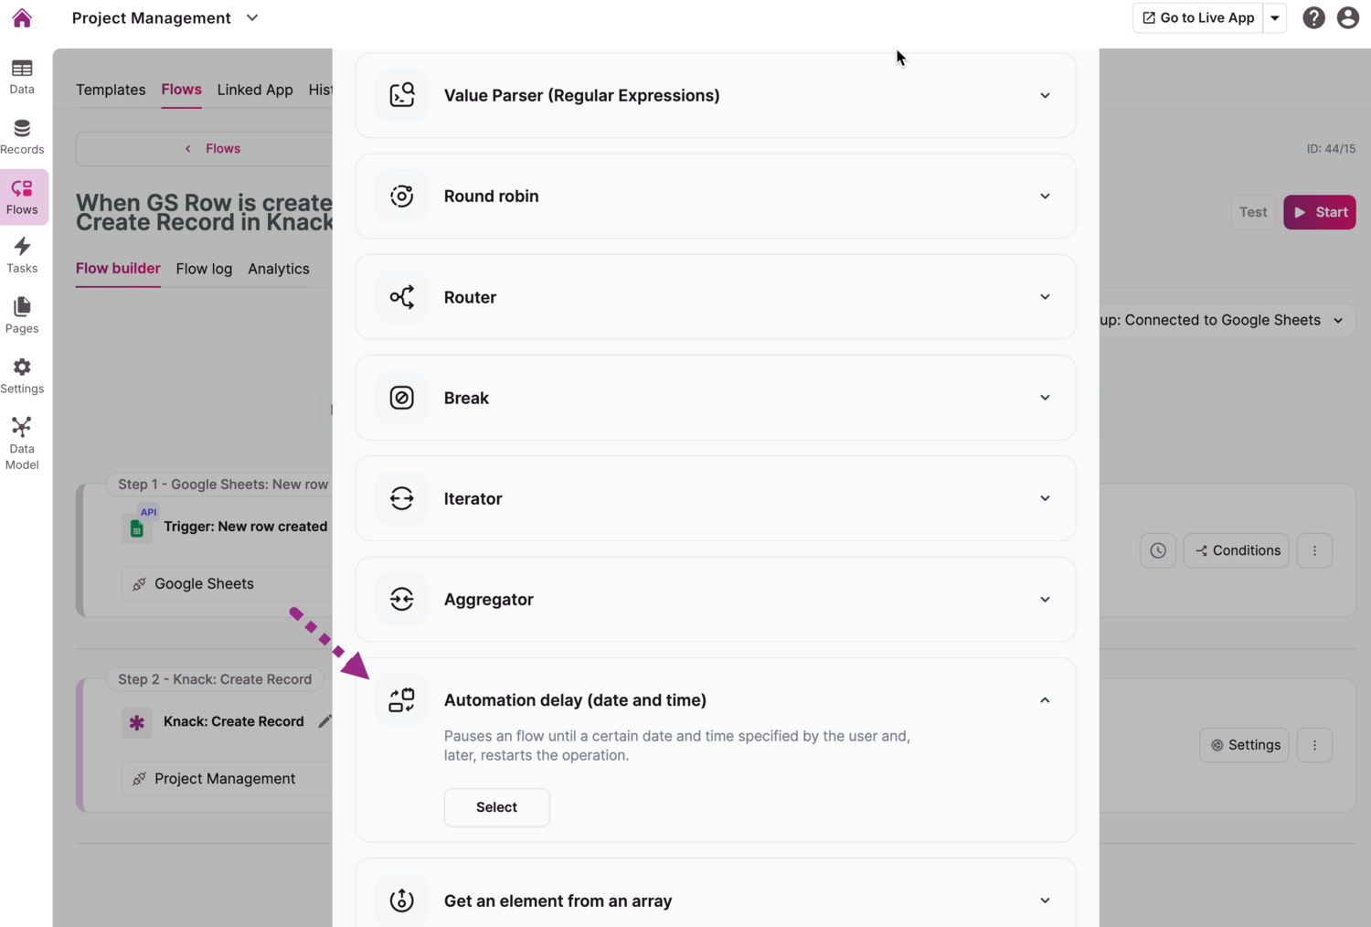Open the Go to Live App dropdown arrow

click(1275, 18)
